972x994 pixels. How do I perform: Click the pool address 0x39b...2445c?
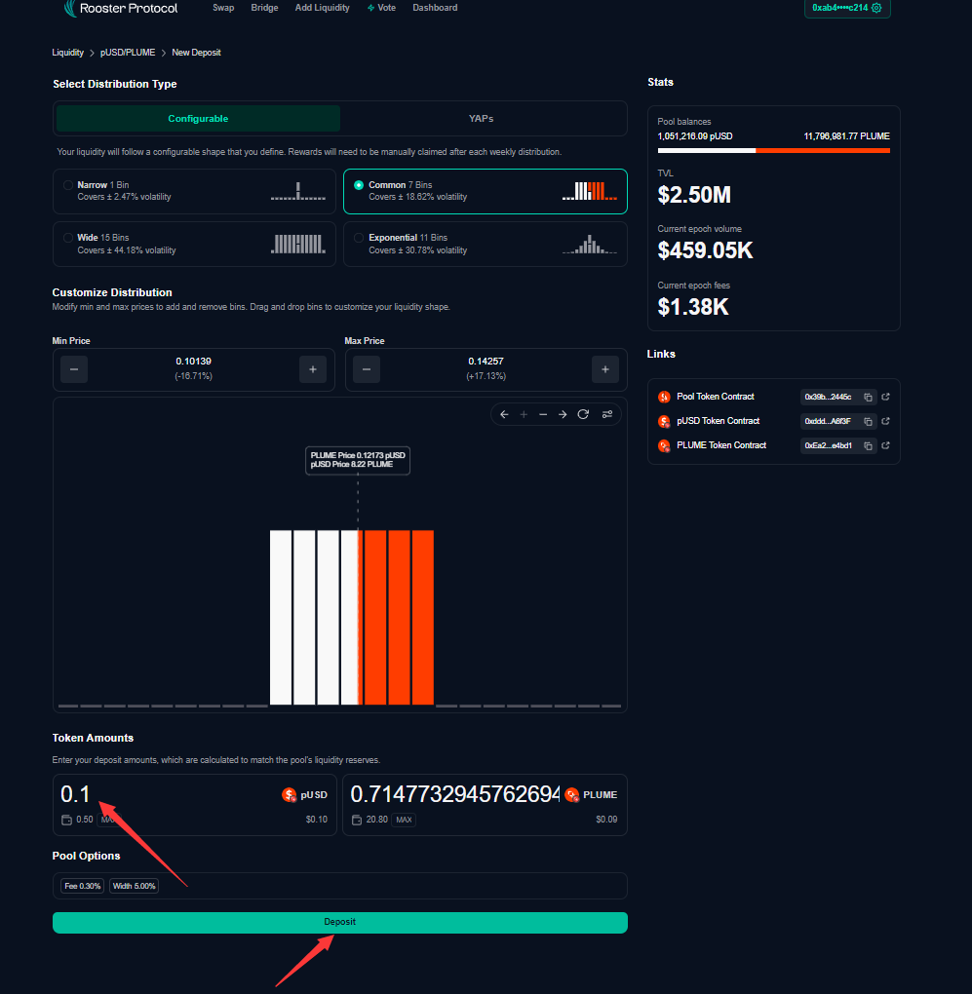pyautogui.click(x=828, y=397)
